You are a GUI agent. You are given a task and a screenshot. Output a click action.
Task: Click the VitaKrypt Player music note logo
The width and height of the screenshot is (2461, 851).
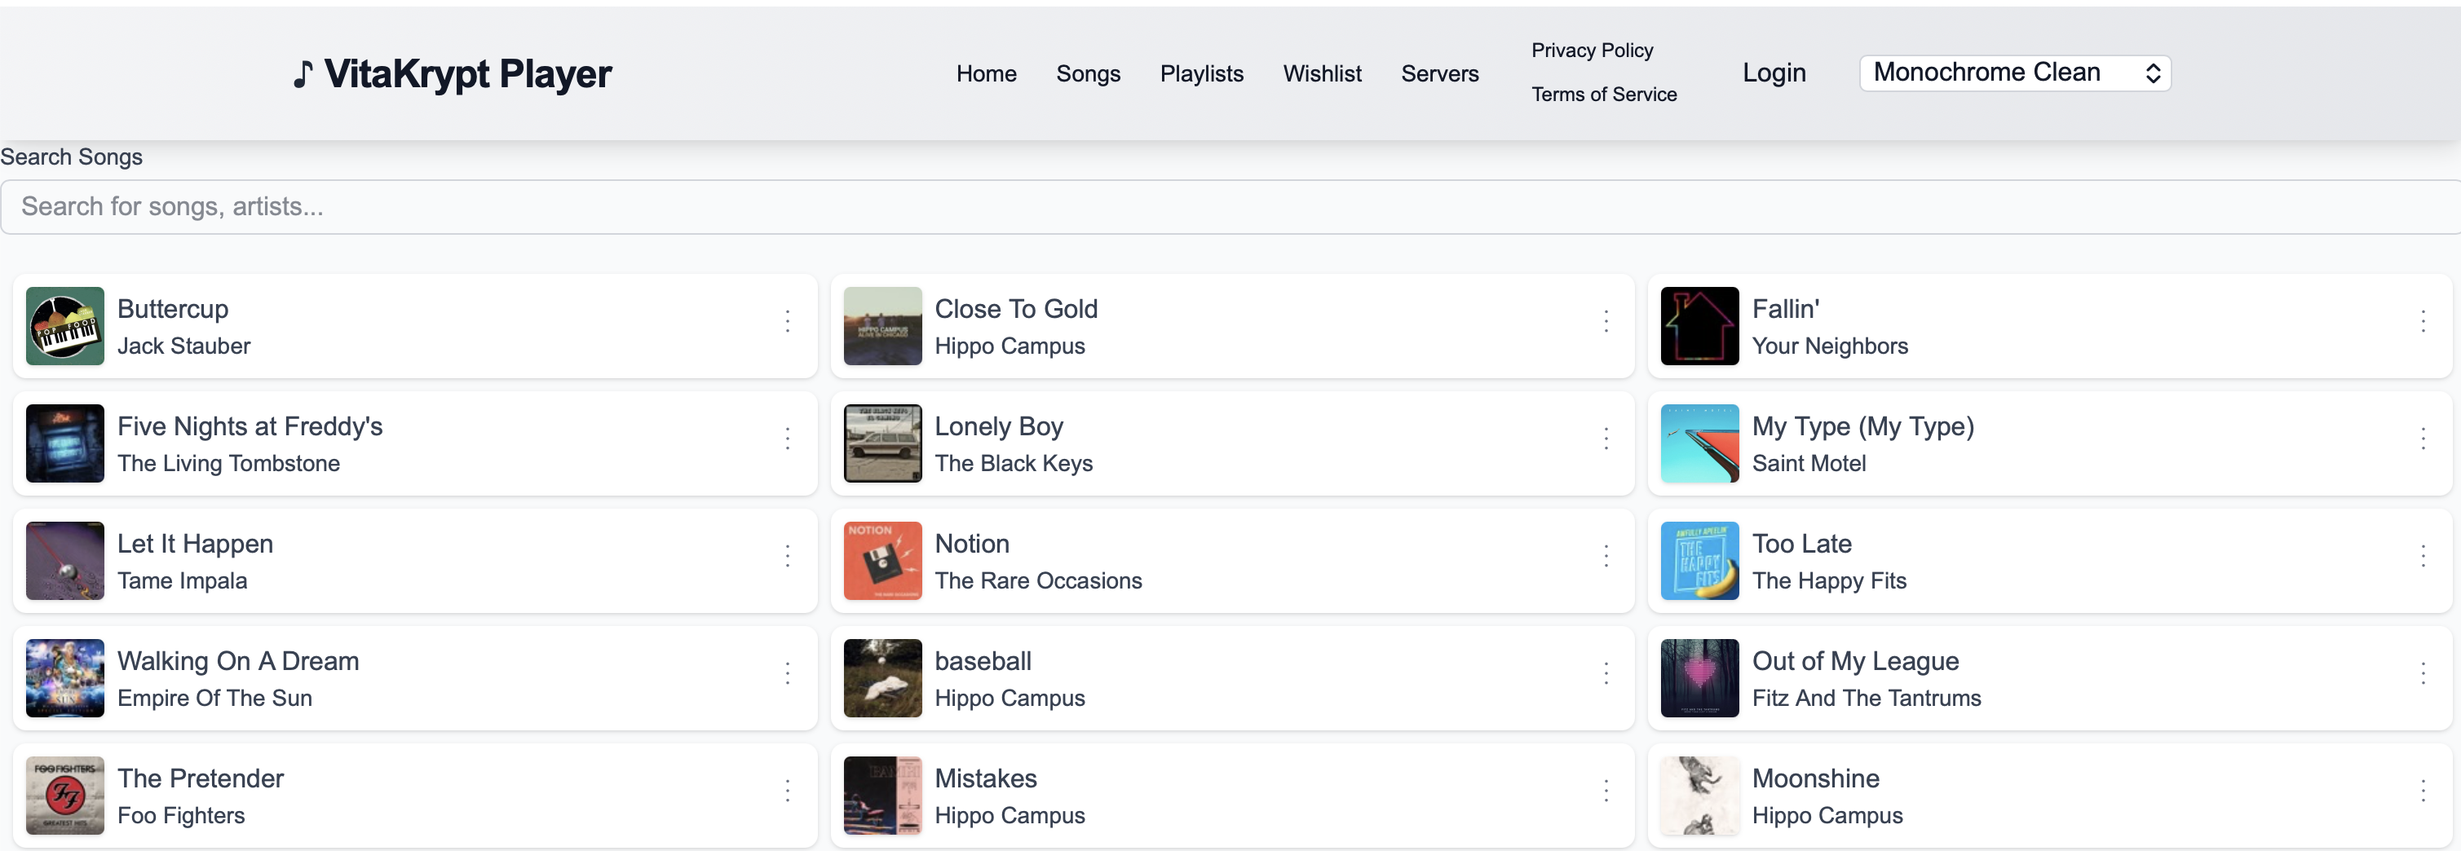pyautogui.click(x=303, y=73)
